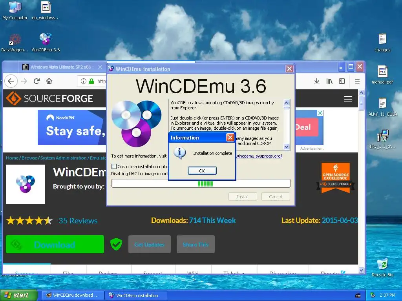Open the Firefox hamburger menu
The height and width of the screenshot is (301, 402).
tap(357, 81)
